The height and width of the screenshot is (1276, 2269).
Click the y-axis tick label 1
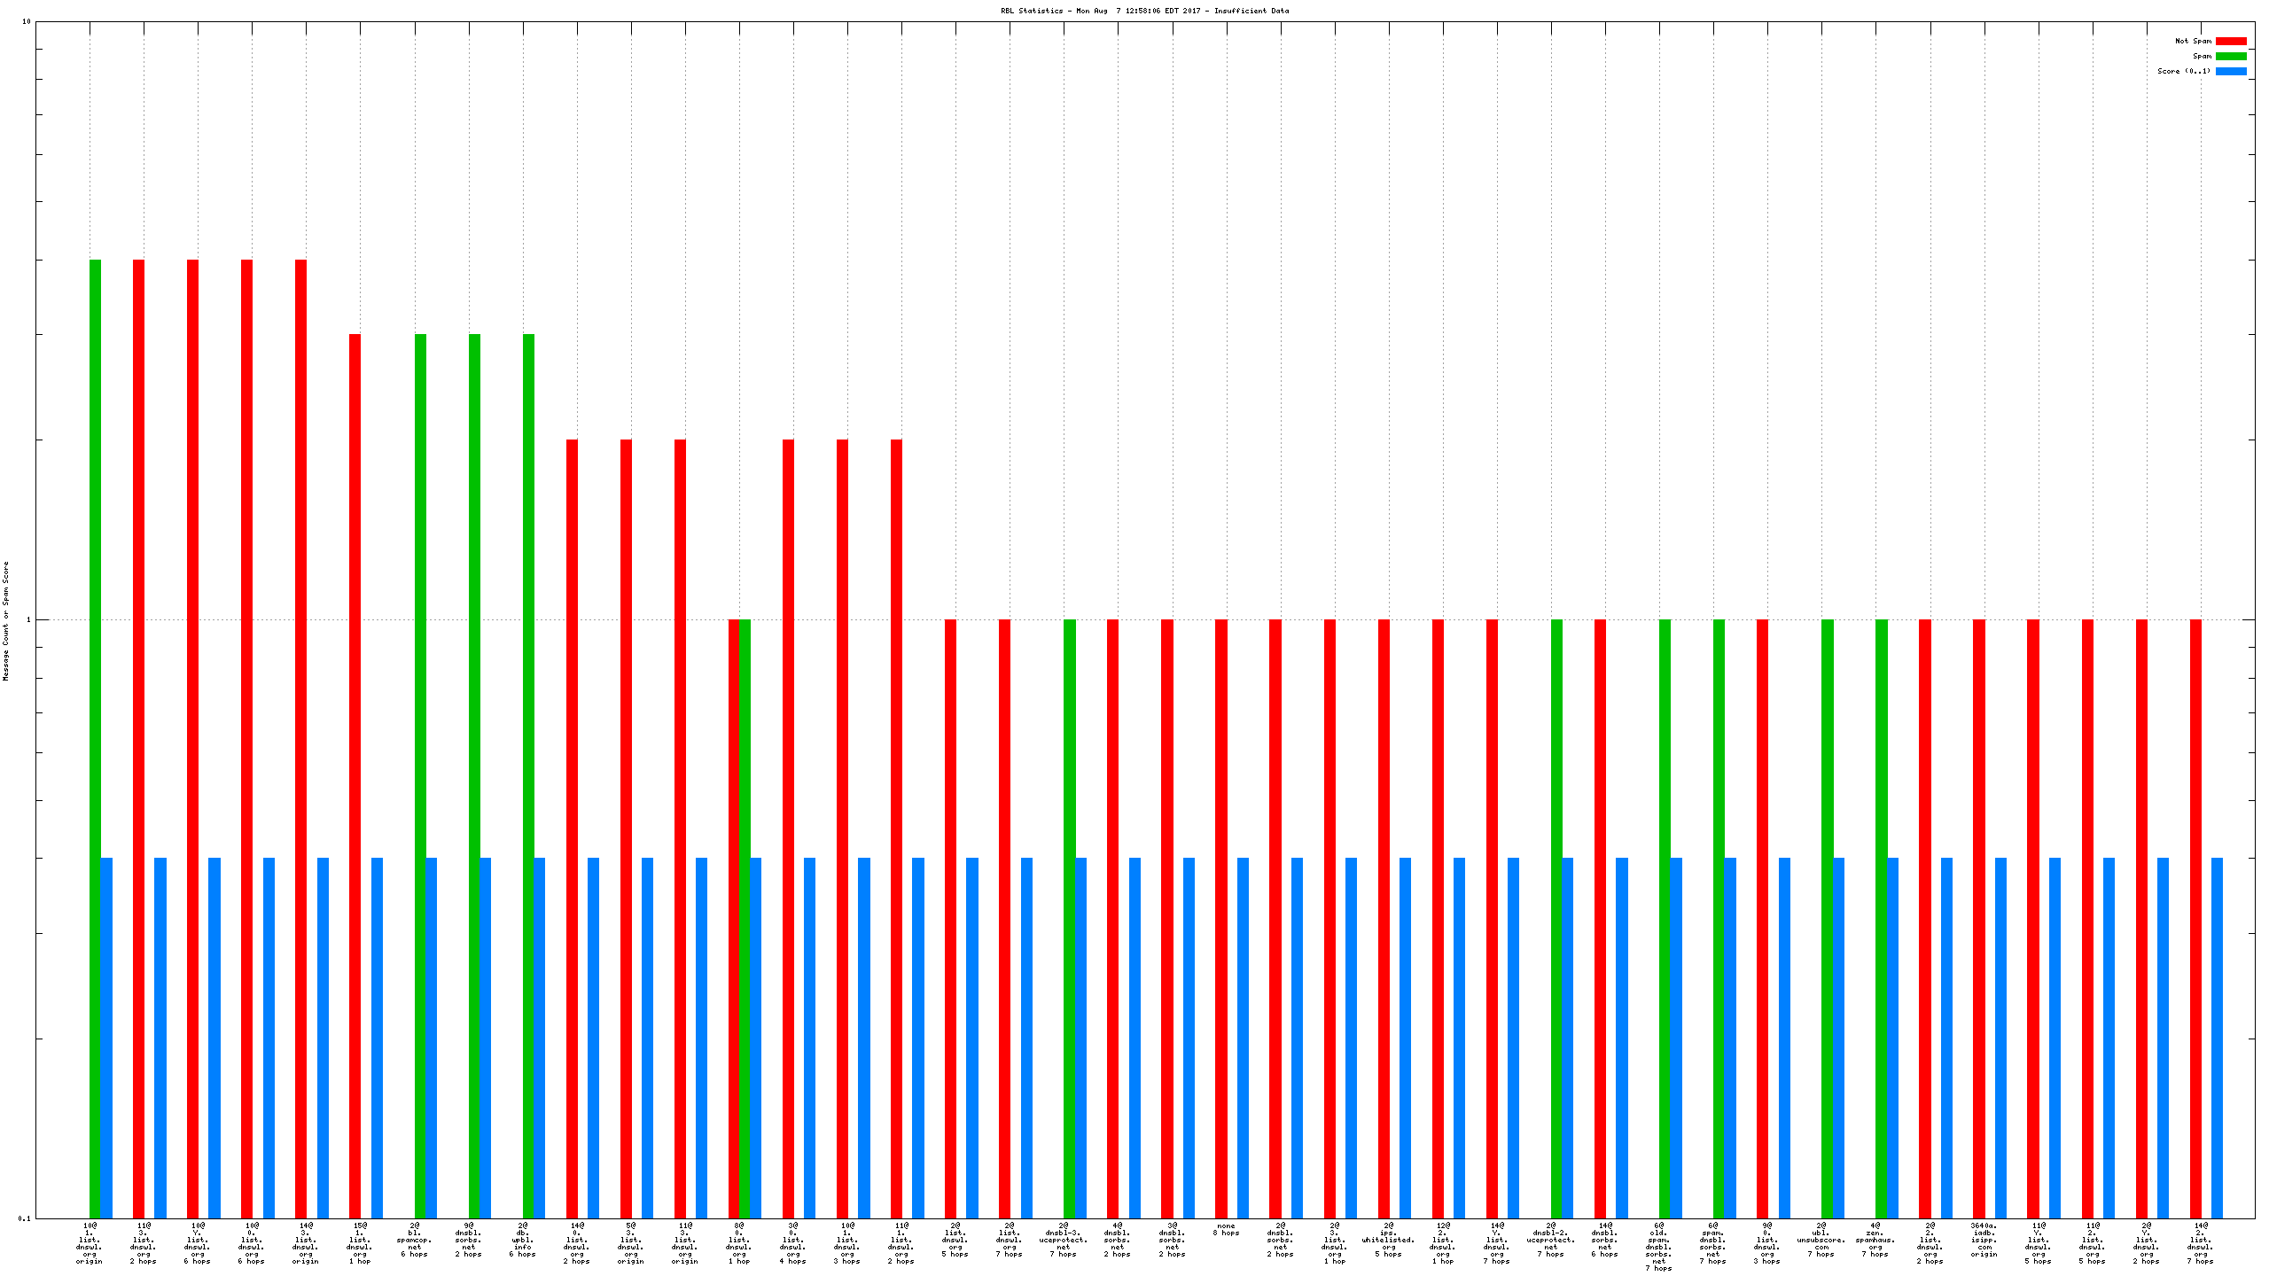(29, 620)
